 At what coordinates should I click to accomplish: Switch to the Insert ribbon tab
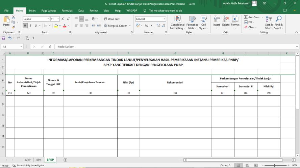click(x=32, y=11)
